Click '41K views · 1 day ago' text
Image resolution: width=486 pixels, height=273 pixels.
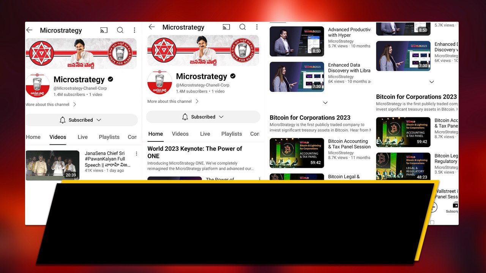coord(104,171)
